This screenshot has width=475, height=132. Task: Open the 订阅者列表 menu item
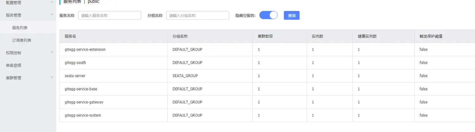[22, 40]
